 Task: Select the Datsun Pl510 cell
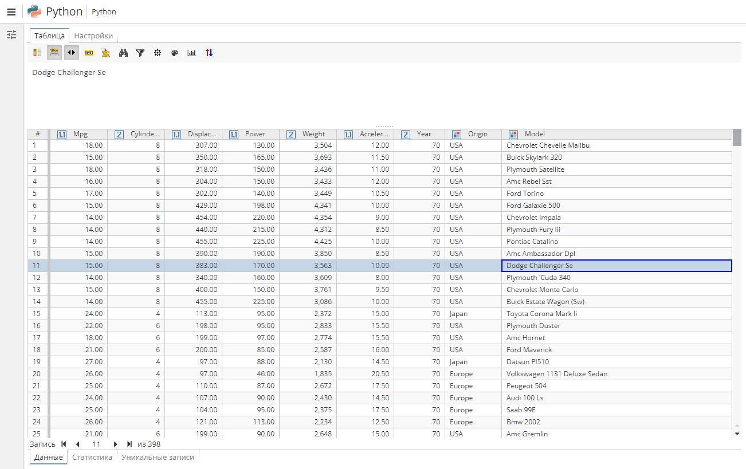617,362
